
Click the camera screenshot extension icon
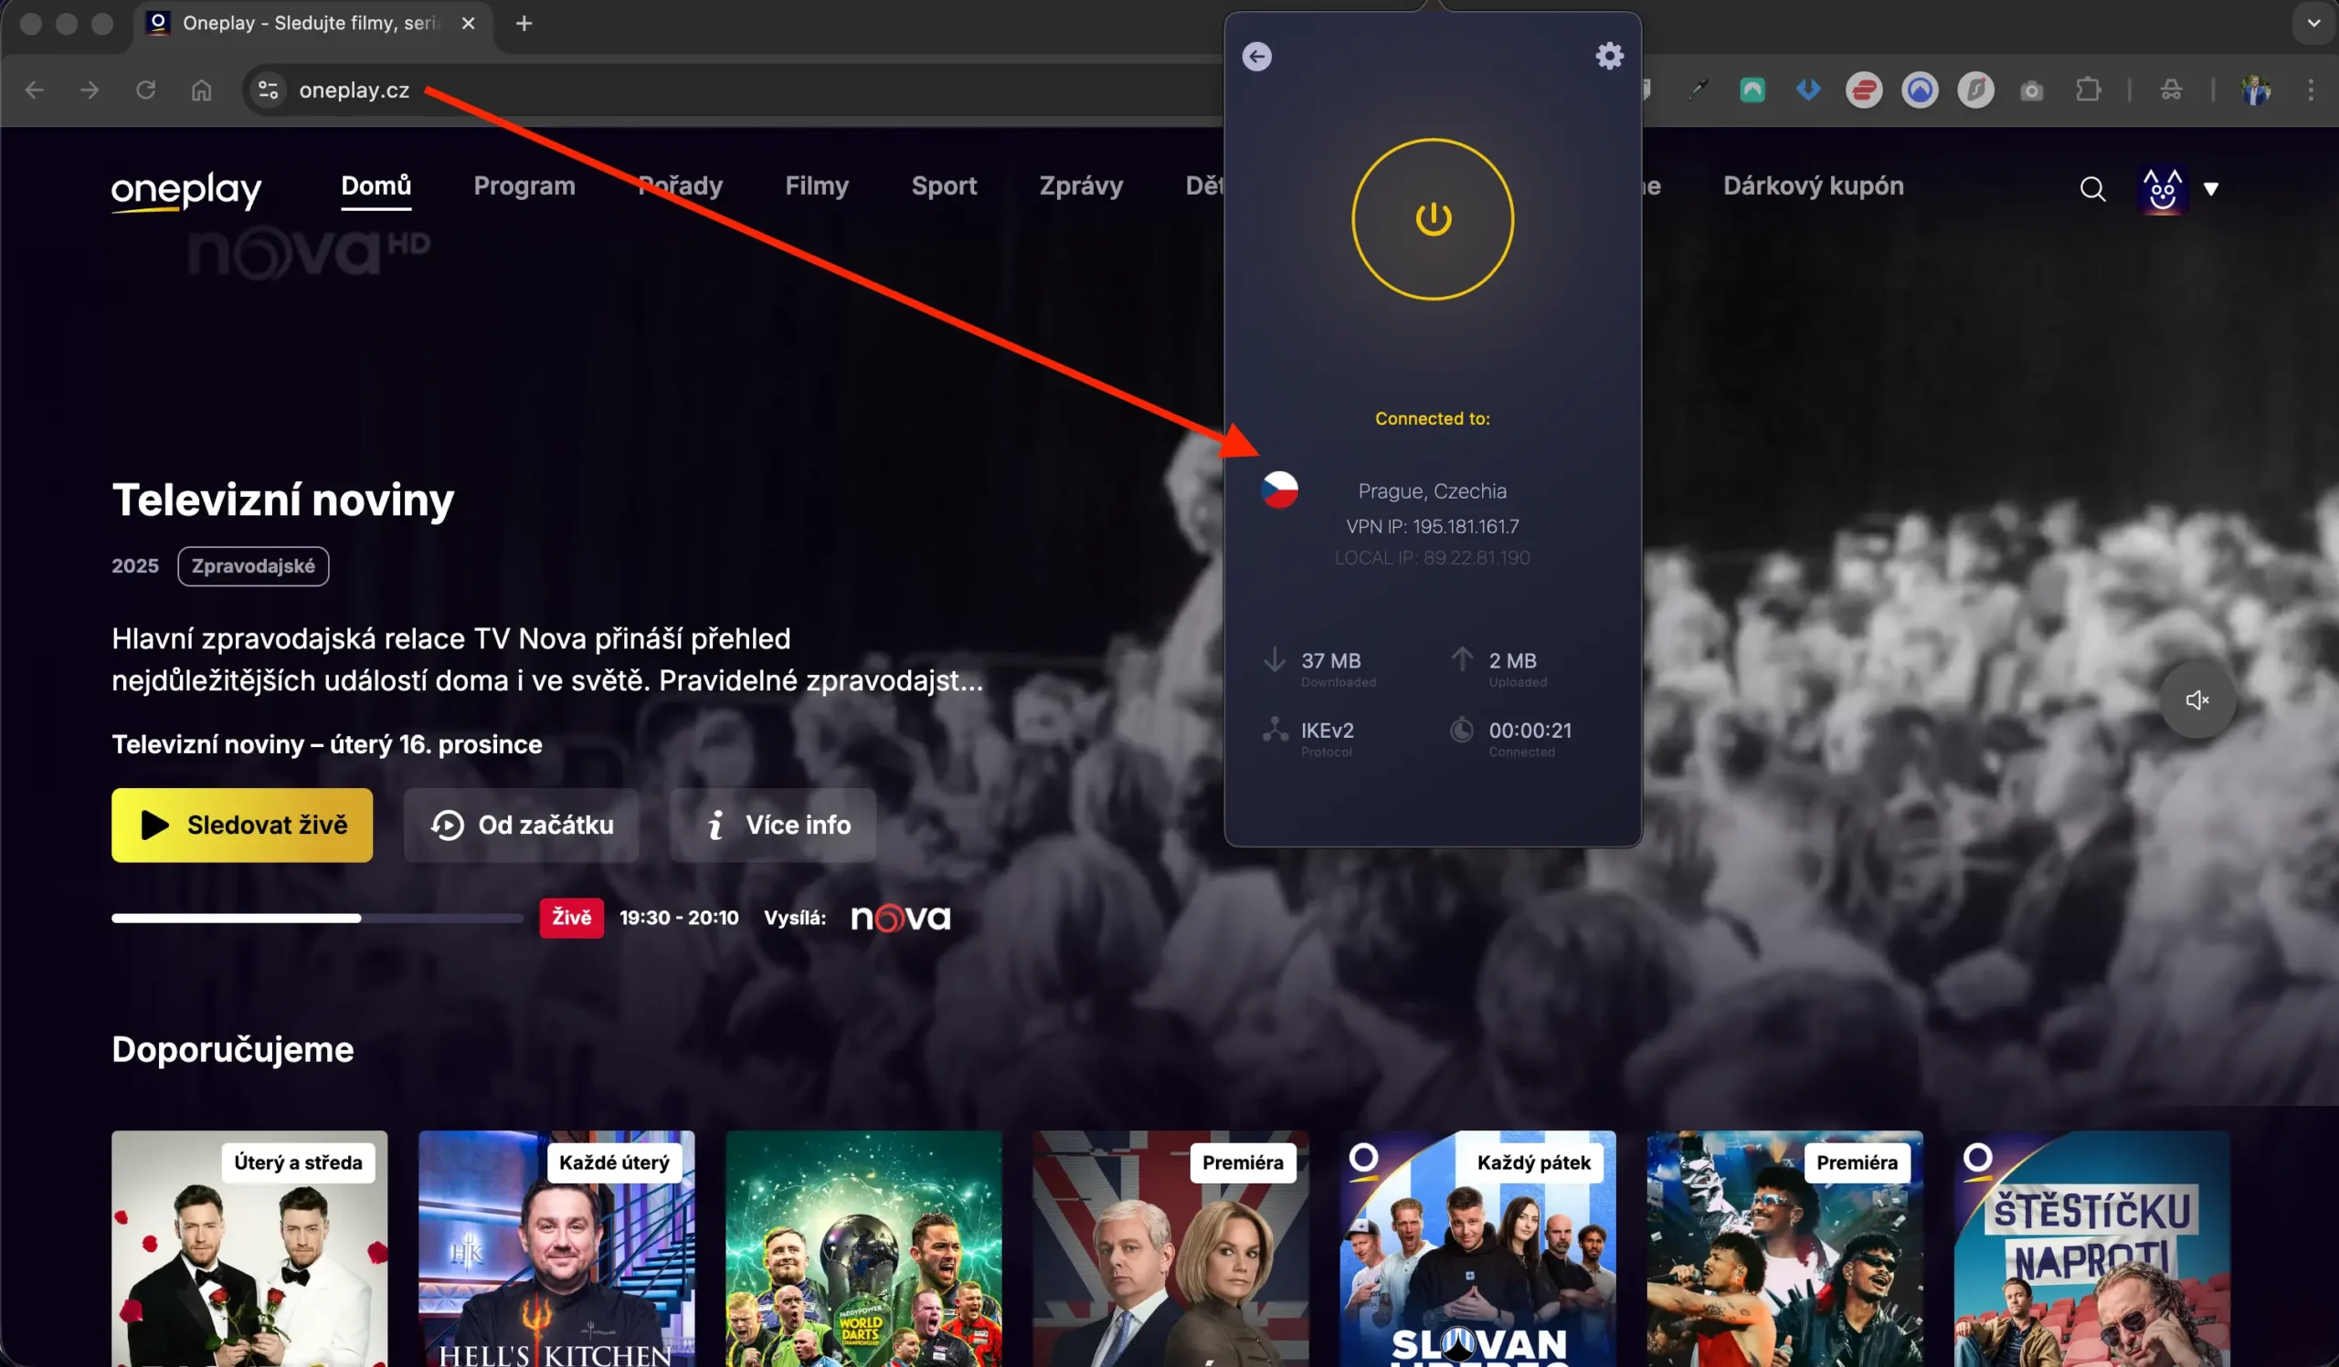pyautogui.click(x=2031, y=90)
